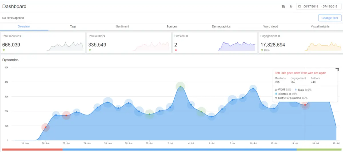
Task: Switch to the Sentiment tab
Action: point(122,27)
